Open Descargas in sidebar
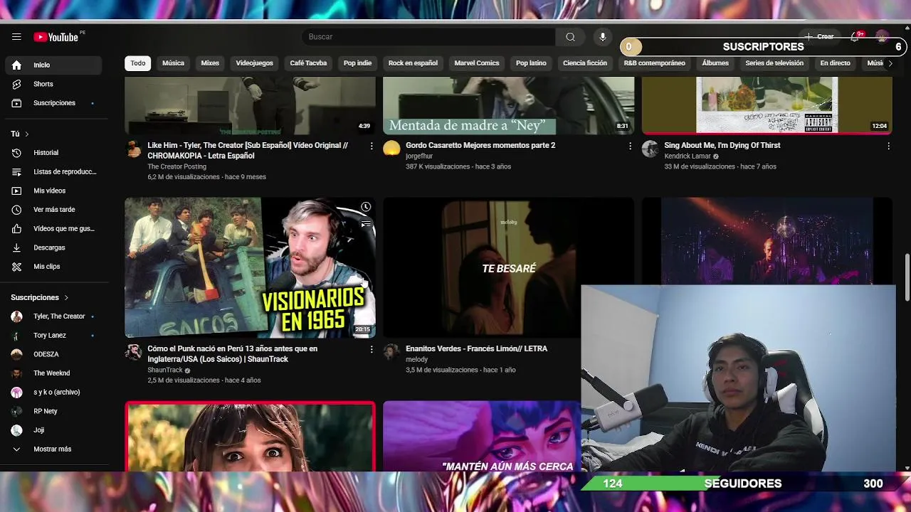911x512 pixels. point(53,247)
